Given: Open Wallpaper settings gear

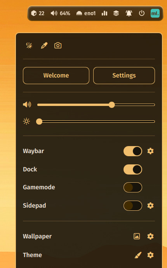Looking at the screenshot, I should coord(150,236).
